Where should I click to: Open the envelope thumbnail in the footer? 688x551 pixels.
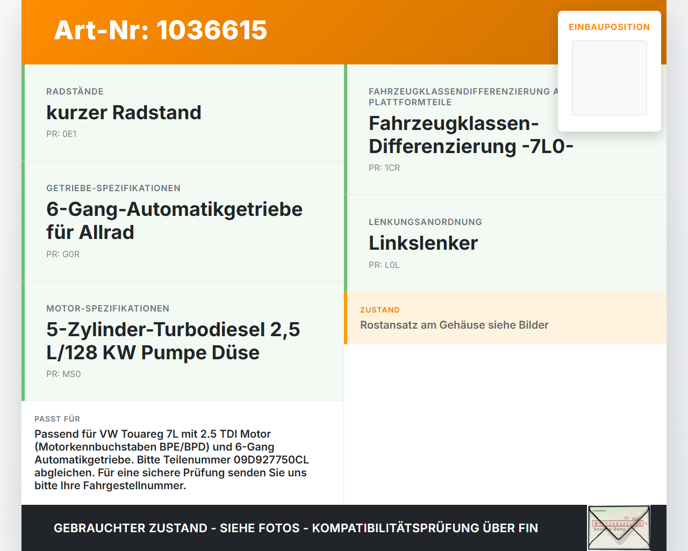[619, 528]
